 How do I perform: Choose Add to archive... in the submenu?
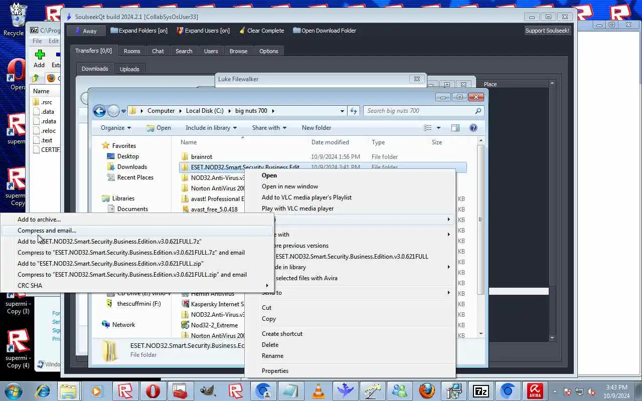[137, 220]
